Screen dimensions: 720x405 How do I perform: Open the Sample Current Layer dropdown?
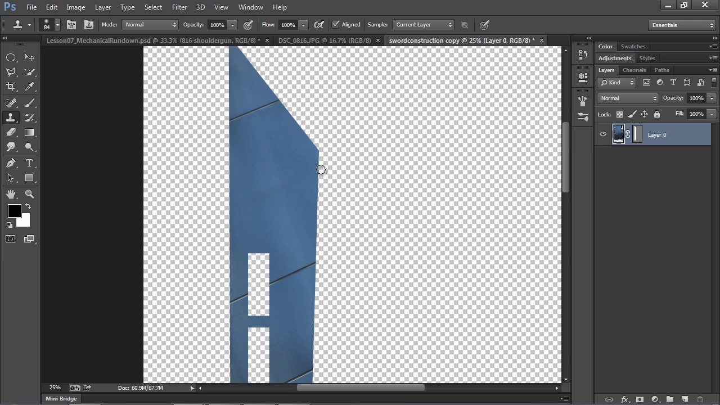coord(424,25)
